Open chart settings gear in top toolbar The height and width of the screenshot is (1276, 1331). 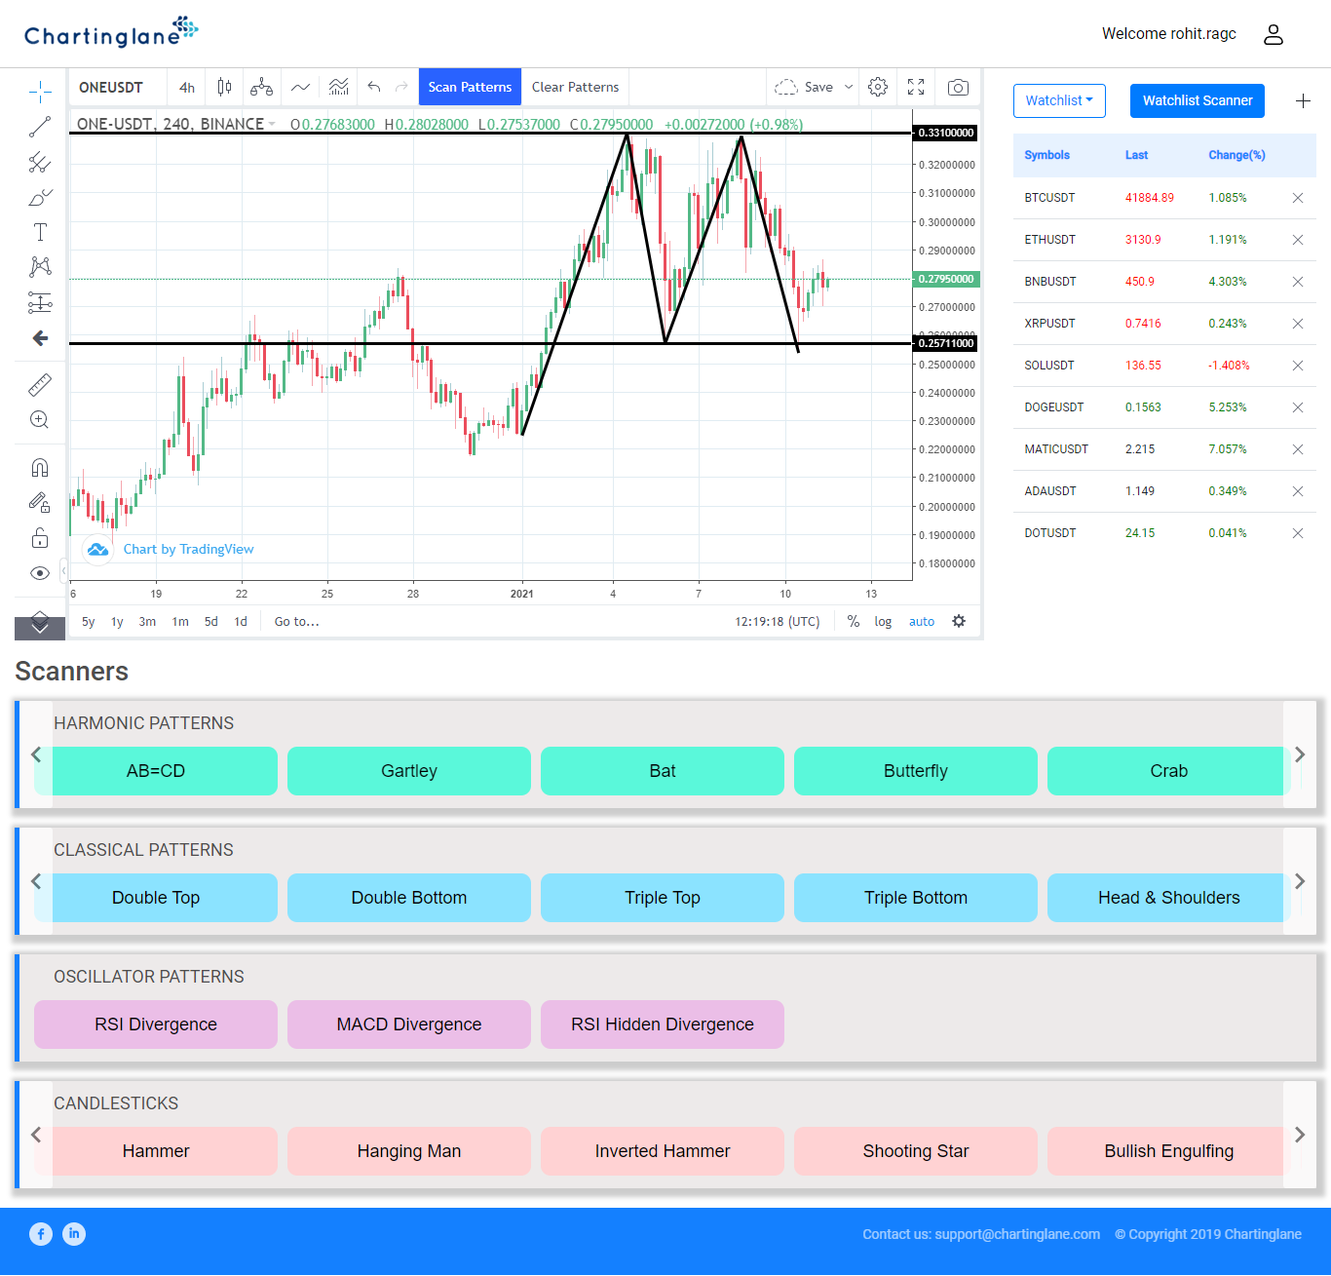coord(878,87)
